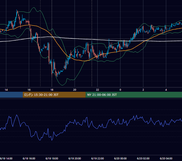Click the 22 hour axis label
This screenshot has height=161, width=182.
97,90
